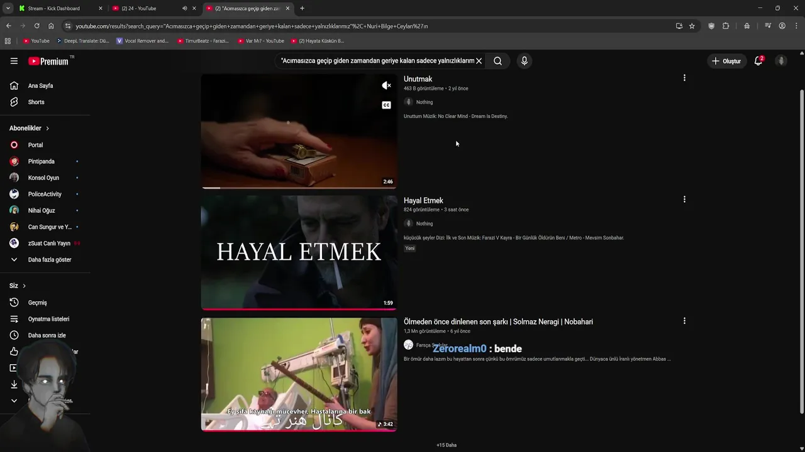Open the browser extensions puzzle icon

coord(726,26)
